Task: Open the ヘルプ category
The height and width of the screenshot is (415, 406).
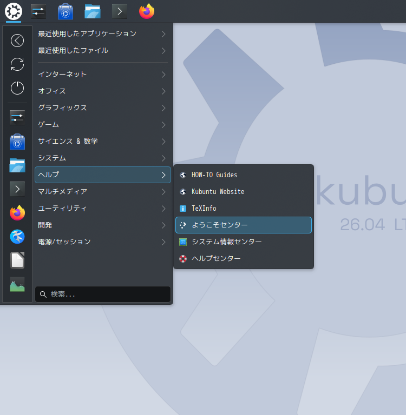Action: pos(103,175)
